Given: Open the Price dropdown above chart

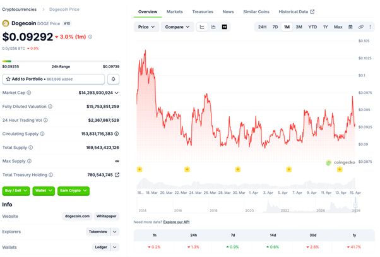Looking at the screenshot, I should click(x=146, y=27).
